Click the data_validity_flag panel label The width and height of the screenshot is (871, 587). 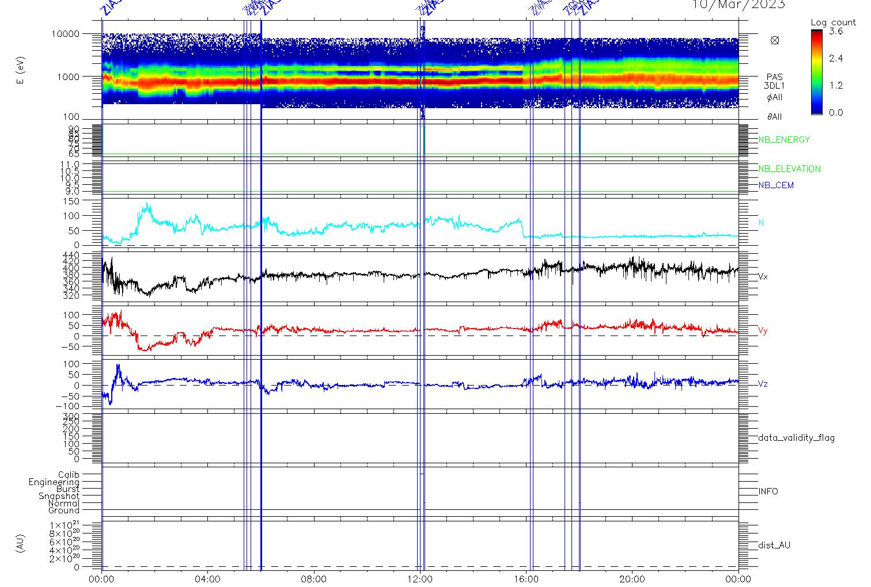[797, 438]
